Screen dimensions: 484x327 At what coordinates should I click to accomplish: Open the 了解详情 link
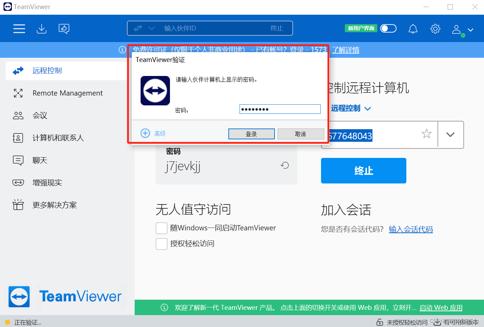pos(346,50)
